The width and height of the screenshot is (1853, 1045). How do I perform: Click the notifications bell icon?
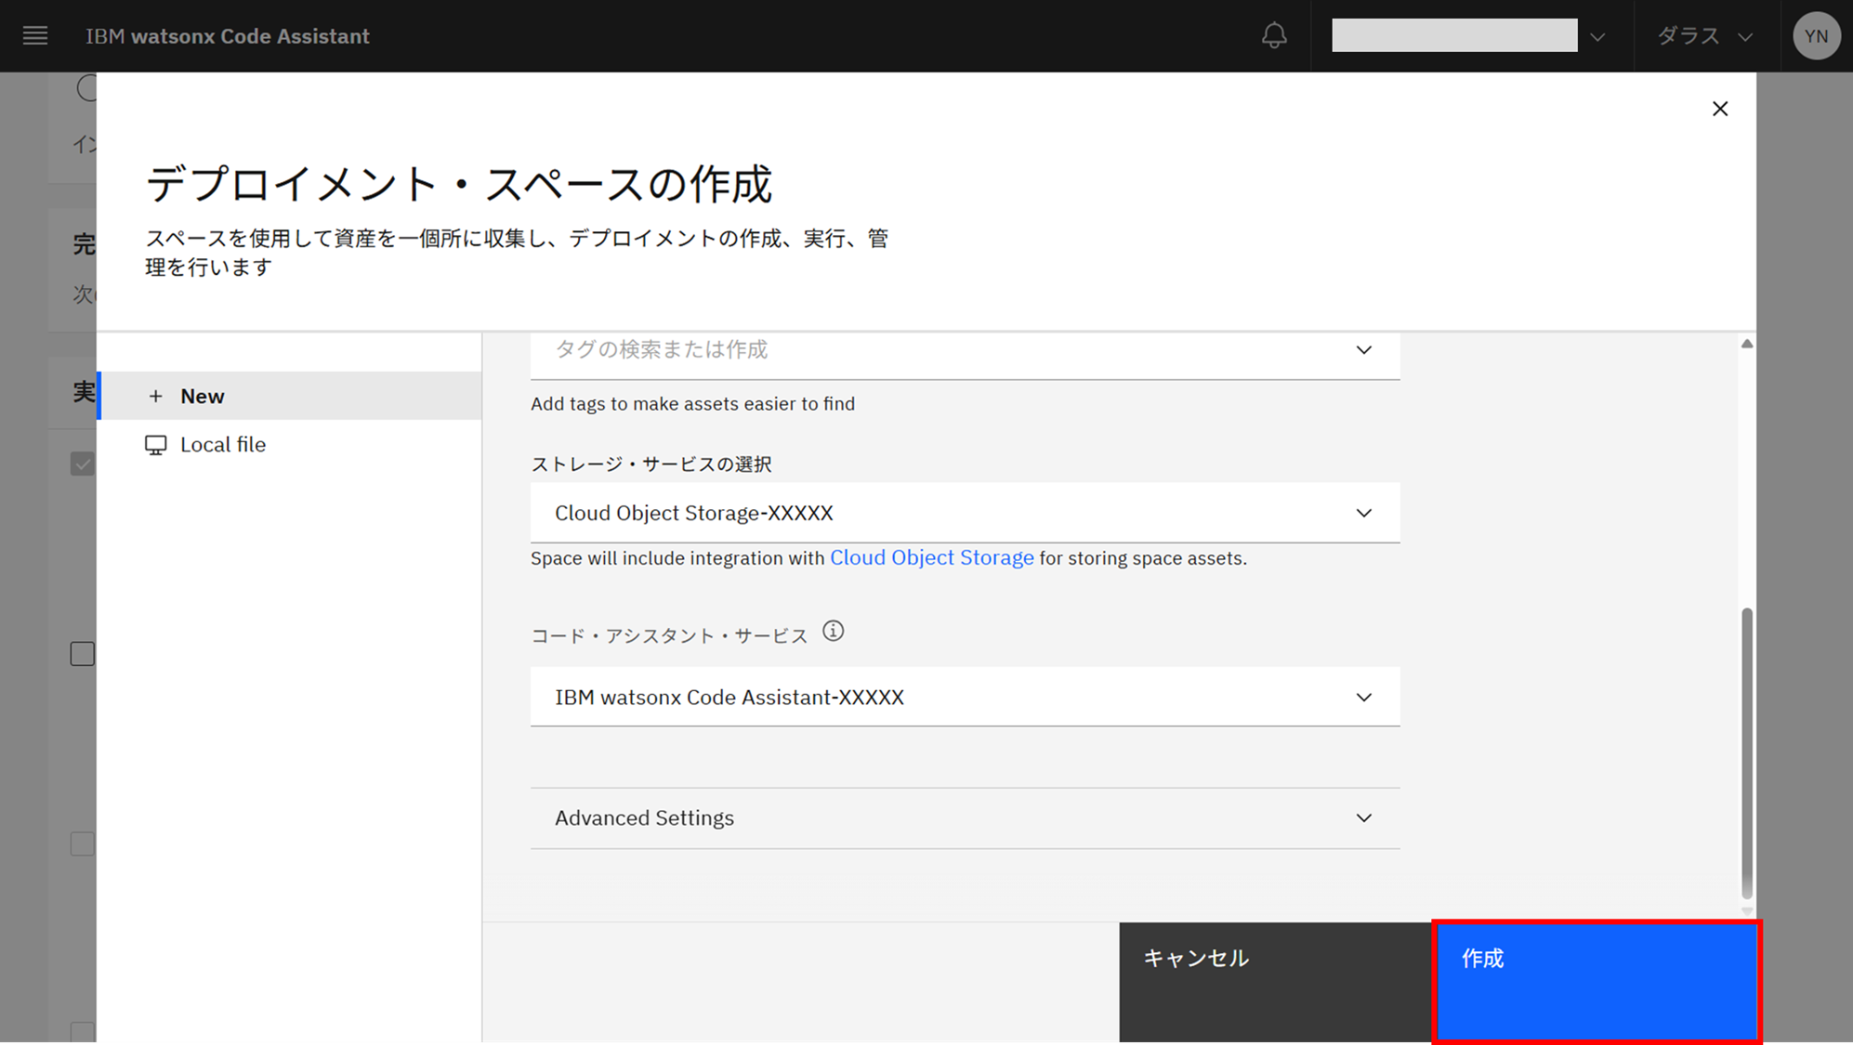pos(1274,36)
